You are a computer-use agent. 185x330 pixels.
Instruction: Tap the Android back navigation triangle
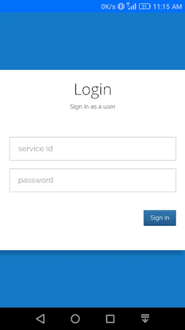click(41, 319)
